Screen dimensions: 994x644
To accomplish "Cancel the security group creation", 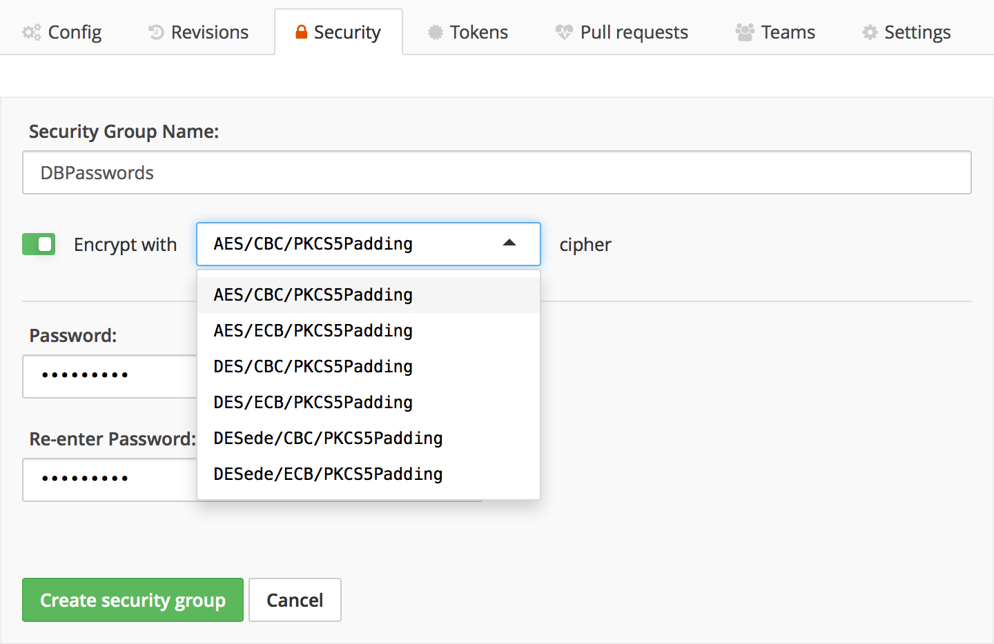I will 295,600.
